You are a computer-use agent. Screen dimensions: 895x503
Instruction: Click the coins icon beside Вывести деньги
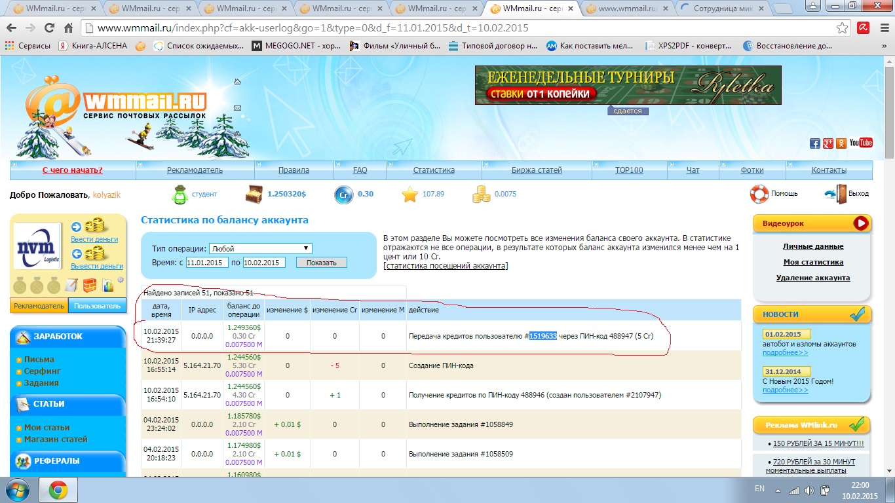click(96, 253)
